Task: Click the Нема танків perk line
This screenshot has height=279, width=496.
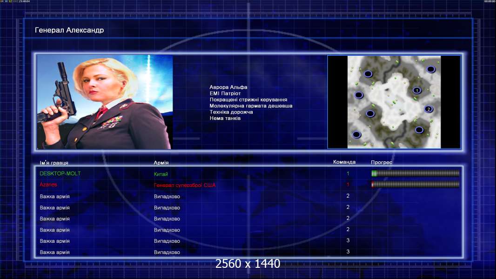Action: tap(225, 118)
